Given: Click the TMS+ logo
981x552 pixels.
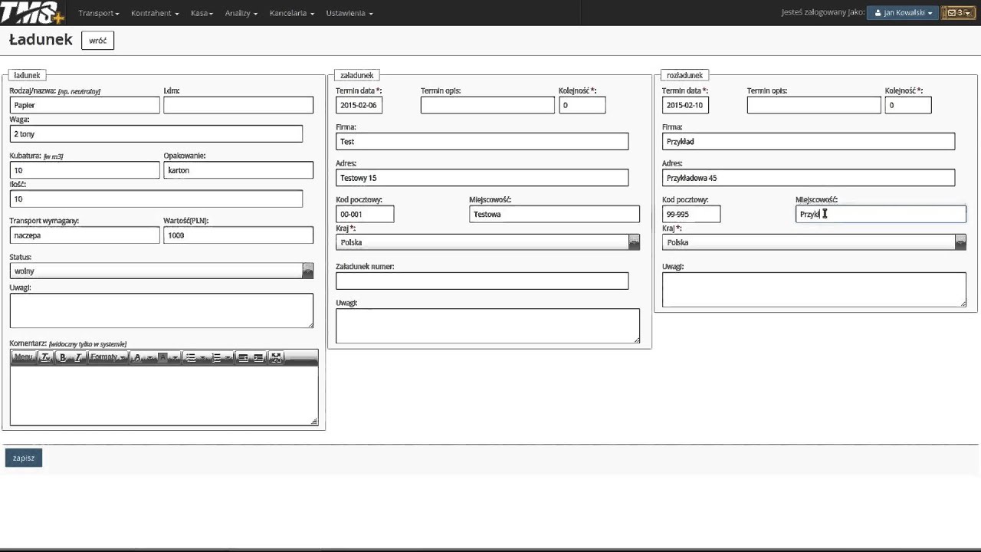Looking at the screenshot, I should [32, 13].
